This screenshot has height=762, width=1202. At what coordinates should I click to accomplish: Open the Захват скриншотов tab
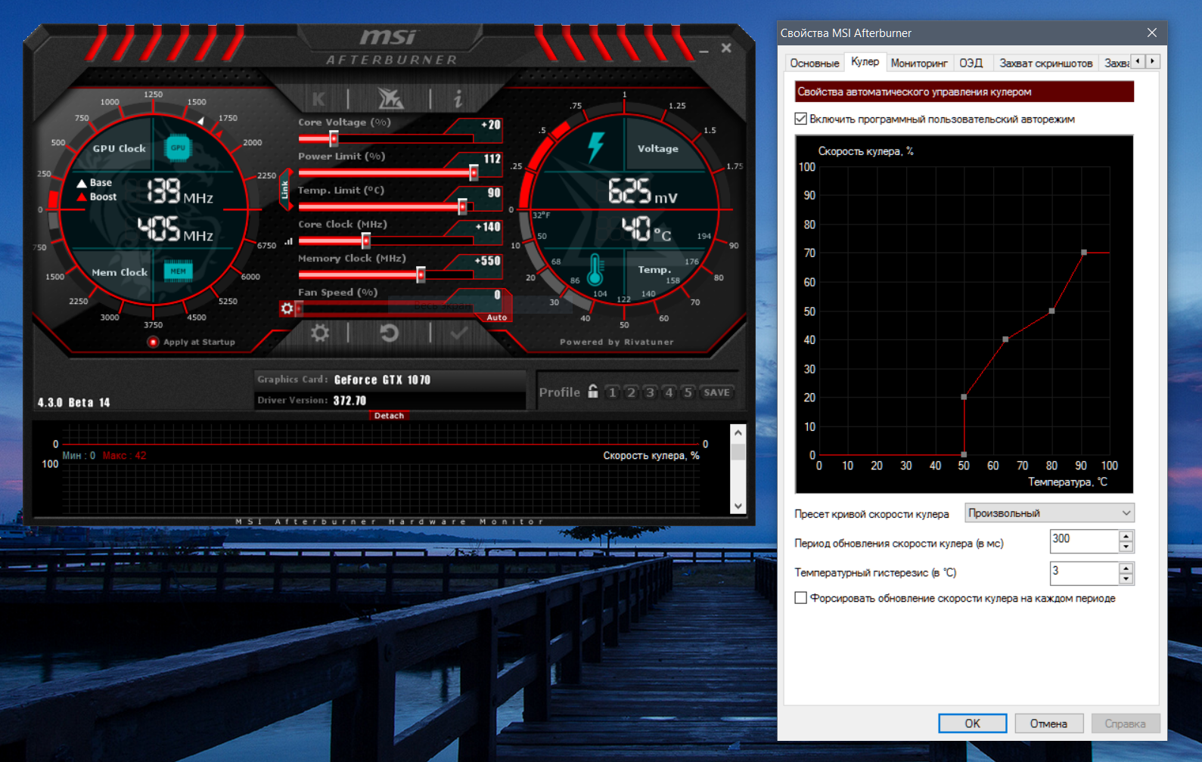click(1045, 63)
